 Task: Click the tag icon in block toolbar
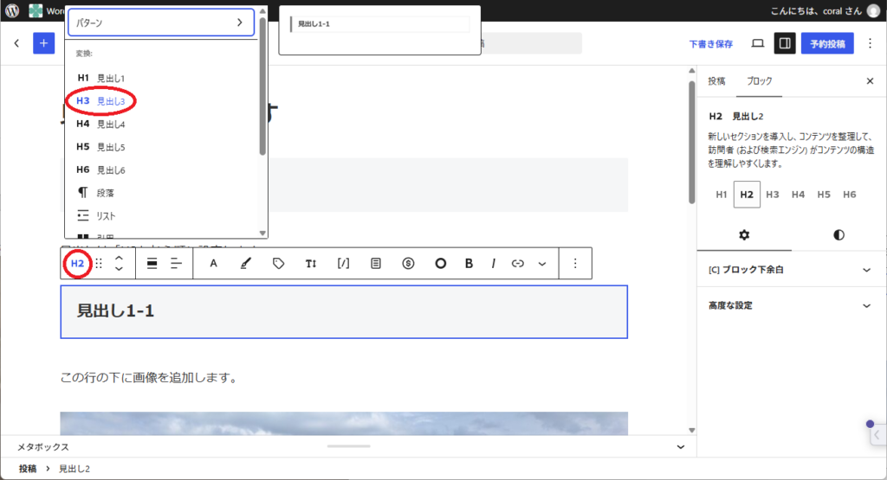coord(278,263)
